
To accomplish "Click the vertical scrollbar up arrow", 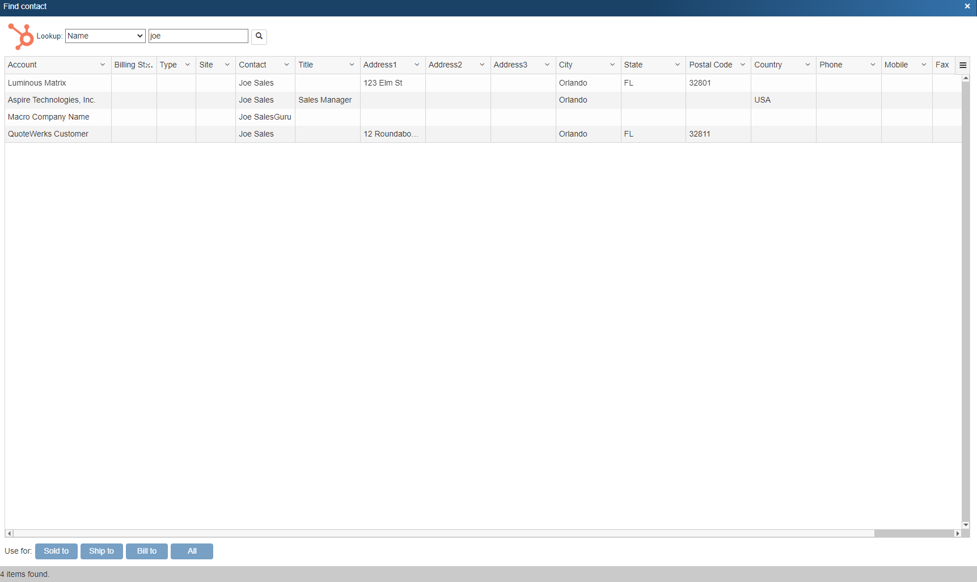I will pos(966,78).
